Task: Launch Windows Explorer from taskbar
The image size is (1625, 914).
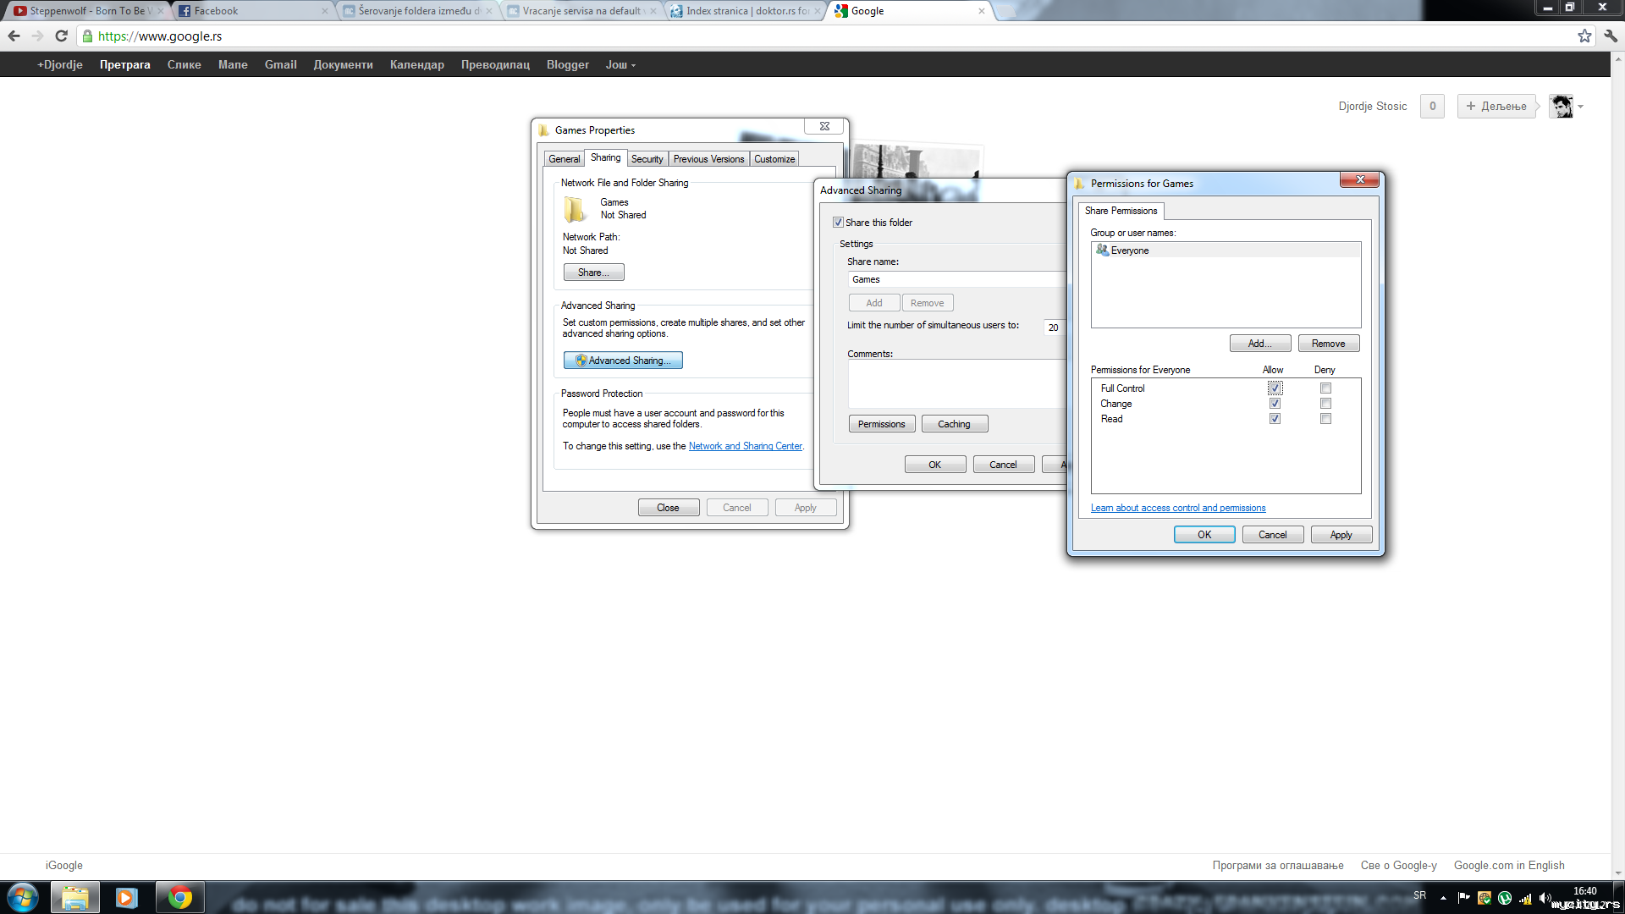Action: pos(75,897)
